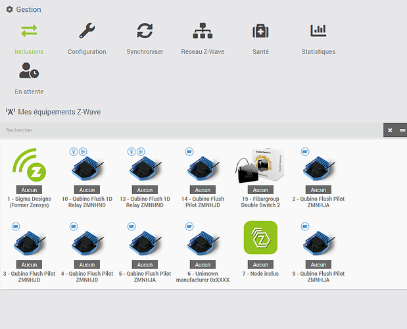Image resolution: width=407 pixels, height=329 pixels.
Task: Click the Aucun label of device 6
Action: click(x=203, y=265)
